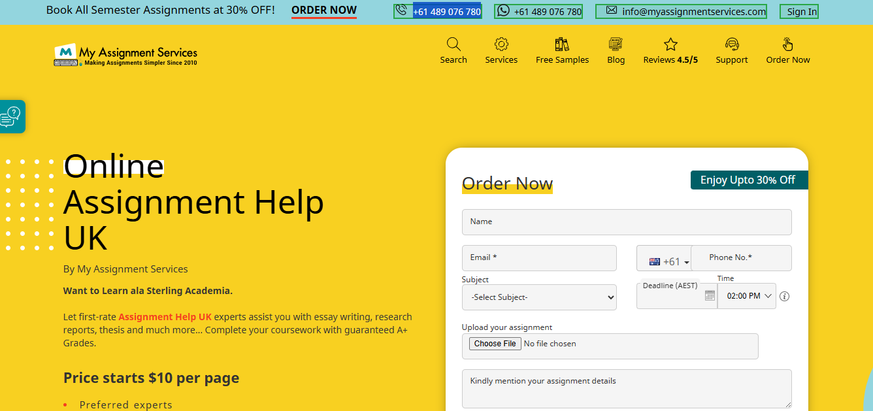Image resolution: width=873 pixels, height=411 pixels.
Task: Open the -Select Subject- dropdown
Action: pyautogui.click(x=539, y=297)
